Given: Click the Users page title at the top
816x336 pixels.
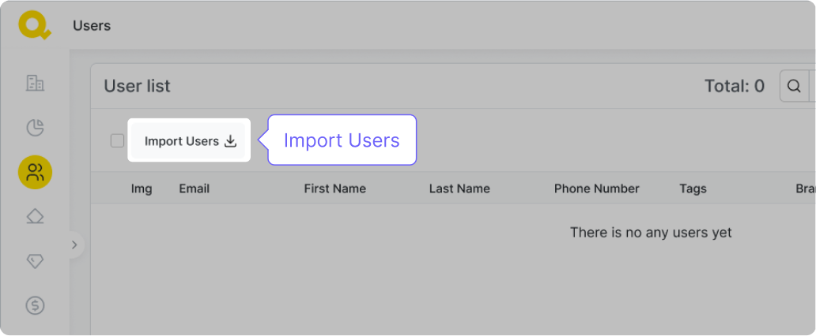Looking at the screenshot, I should click(x=92, y=26).
